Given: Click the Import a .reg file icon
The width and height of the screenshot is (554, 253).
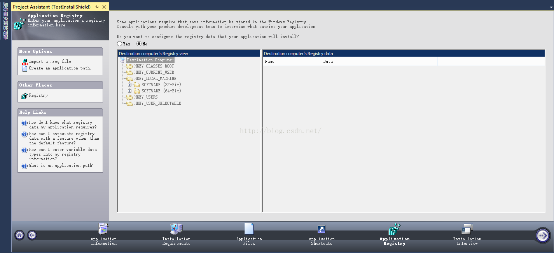Looking at the screenshot, I should [x=24, y=62].
